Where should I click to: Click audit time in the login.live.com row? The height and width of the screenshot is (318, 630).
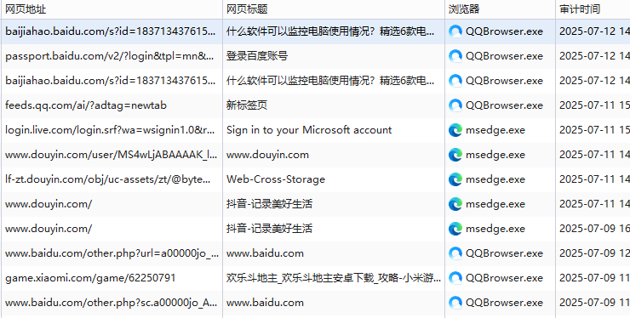click(594, 130)
